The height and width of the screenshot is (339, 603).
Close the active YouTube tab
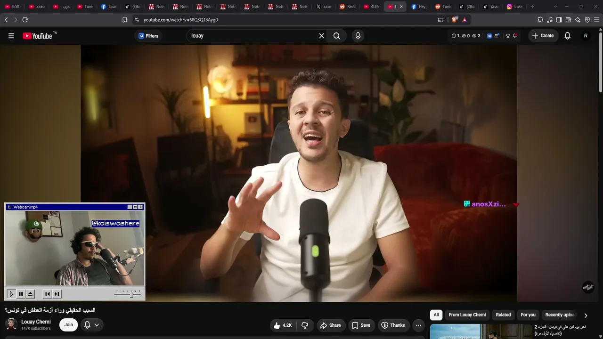click(x=401, y=7)
